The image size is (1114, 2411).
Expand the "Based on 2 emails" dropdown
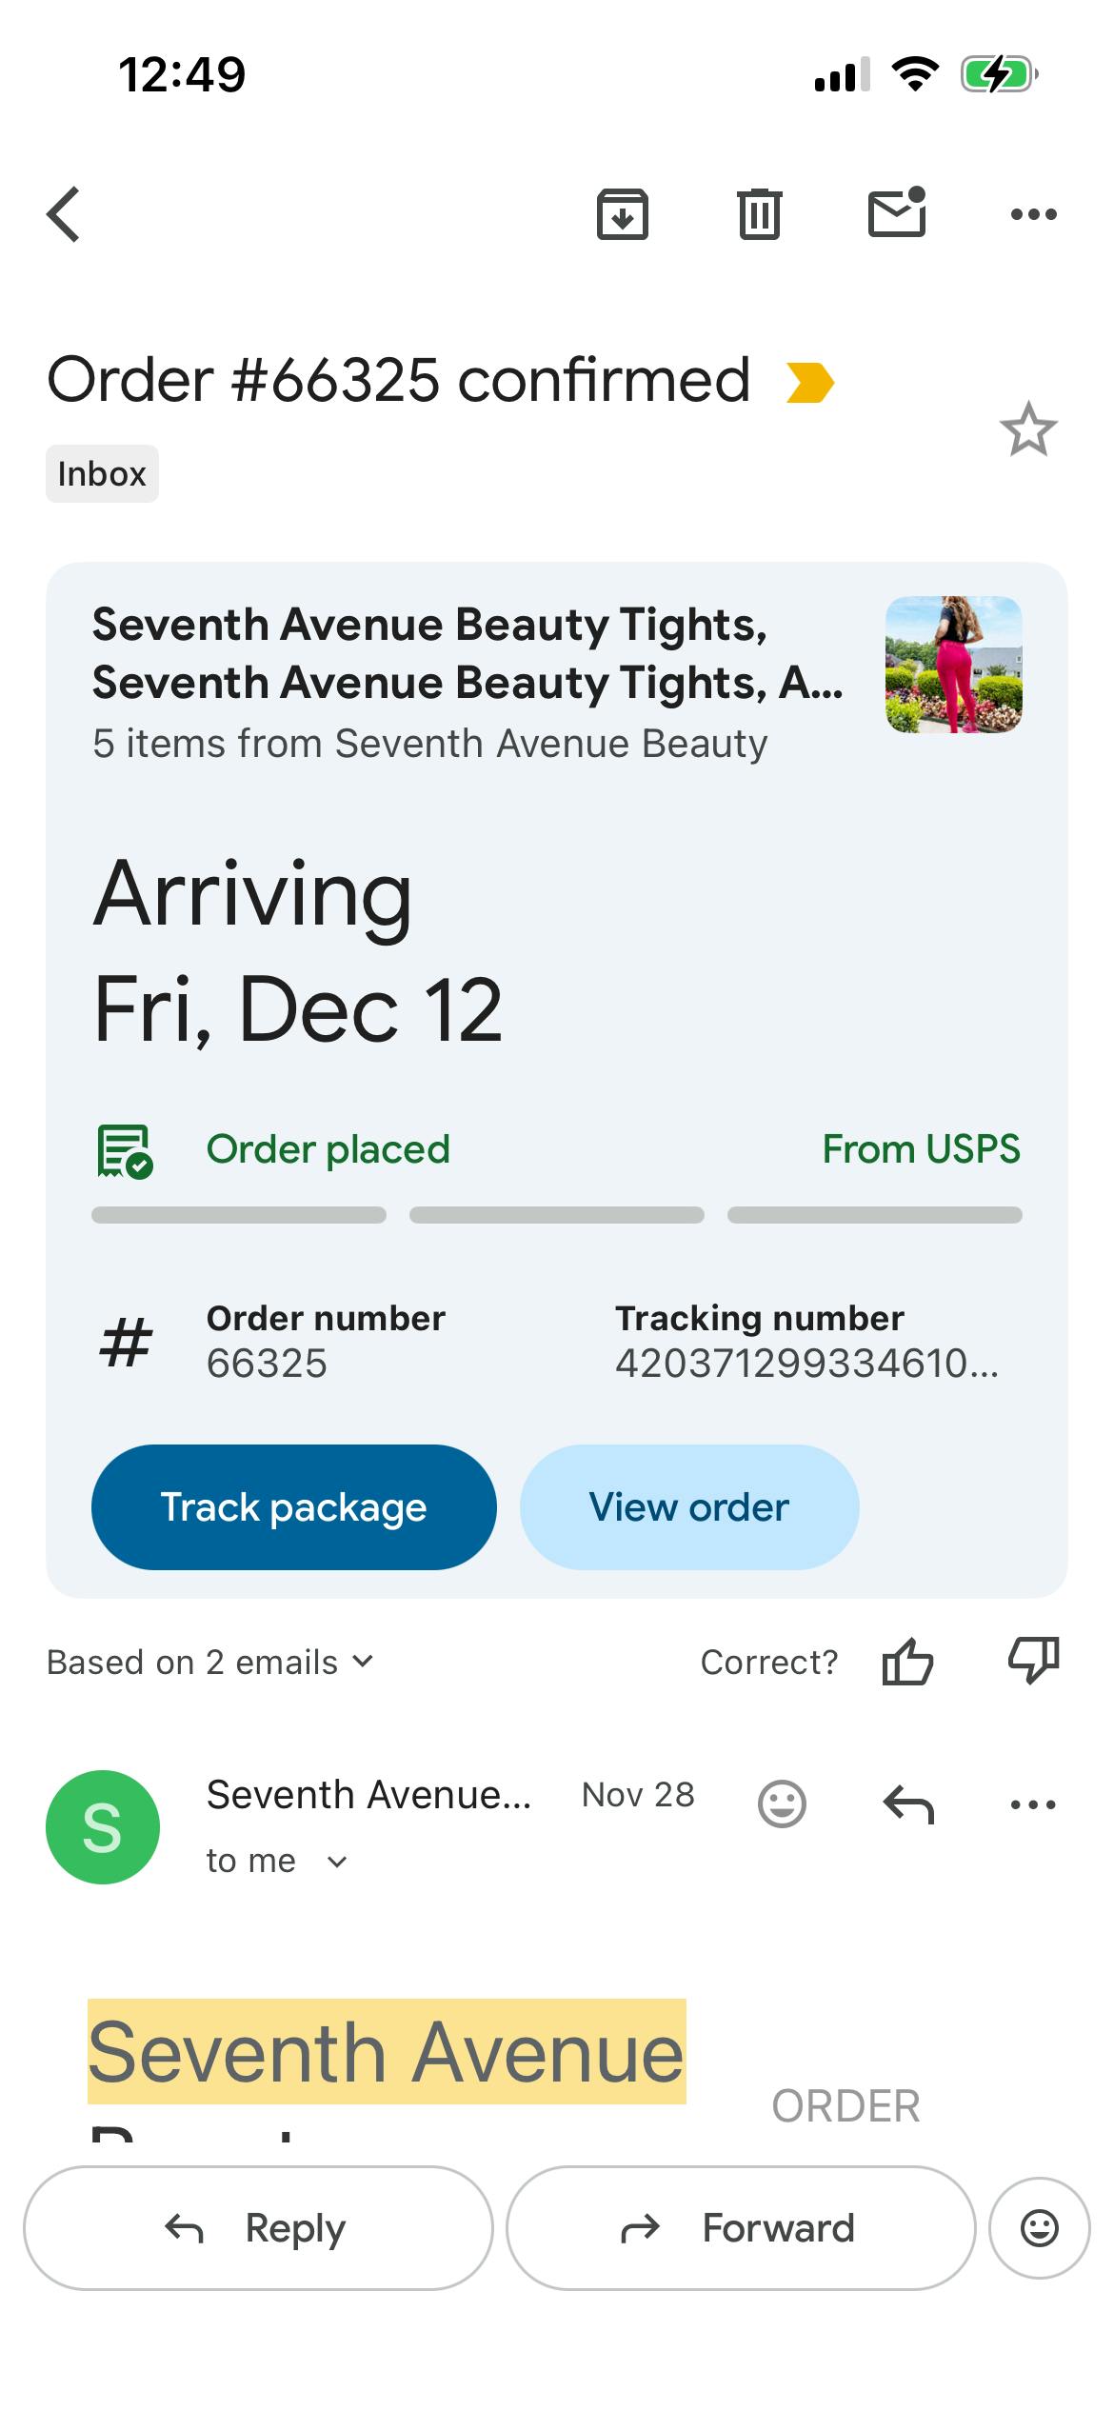point(210,1663)
